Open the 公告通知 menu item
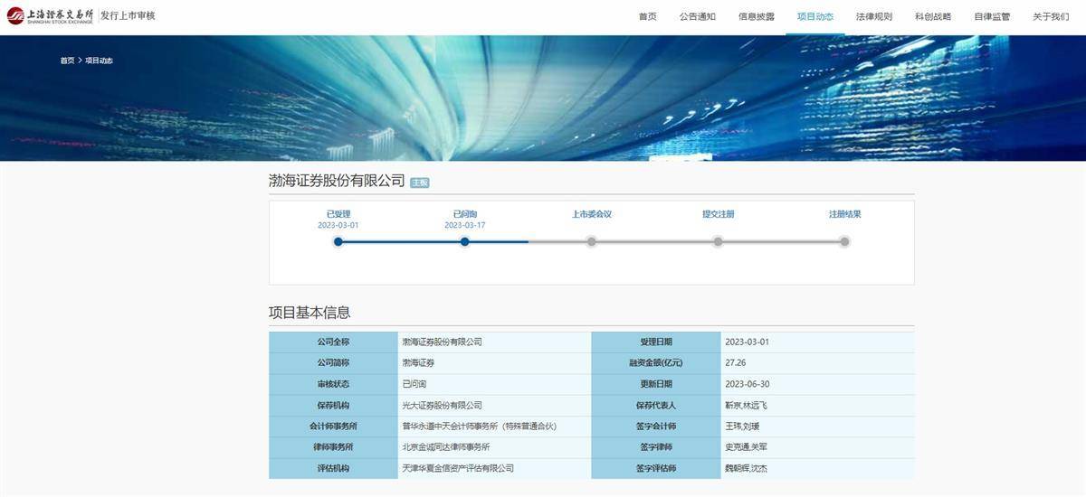Image resolution: width=1086 pixels, height=497 pixels. [697, 16]
